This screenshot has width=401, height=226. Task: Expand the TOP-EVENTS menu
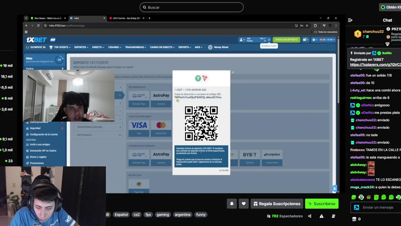click(60, 47)
